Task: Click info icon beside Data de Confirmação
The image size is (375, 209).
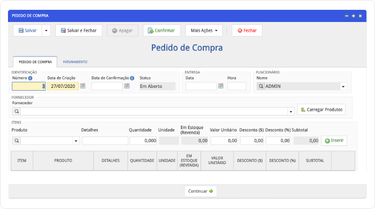Action: 132,78
